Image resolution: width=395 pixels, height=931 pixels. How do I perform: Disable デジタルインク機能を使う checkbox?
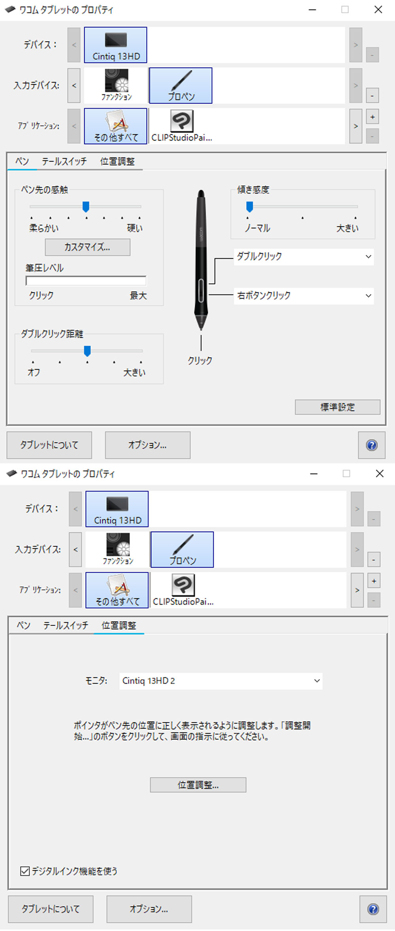click(x=25, y=871)
